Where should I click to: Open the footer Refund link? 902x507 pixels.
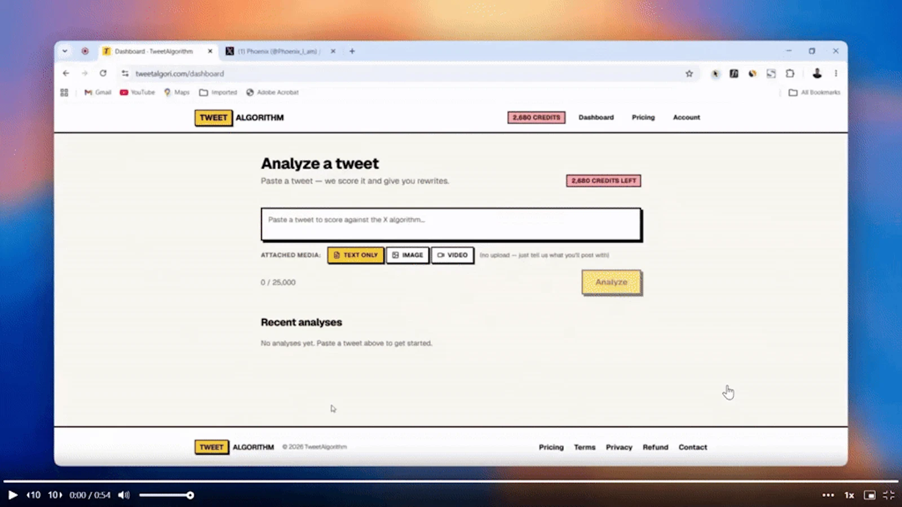click(x=655, y=447)
